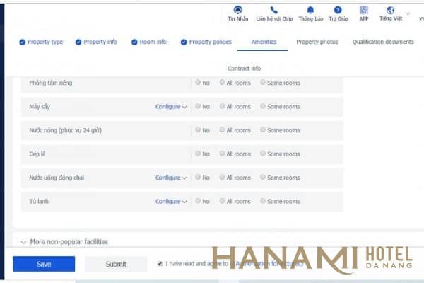Choose All rooms for Dép lê
The width and height of the screenshot is (424, 283).
[x=222, y=154]
